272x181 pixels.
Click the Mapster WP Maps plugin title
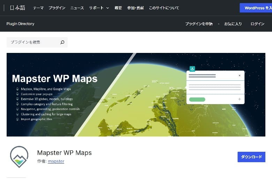pos(65,153)
